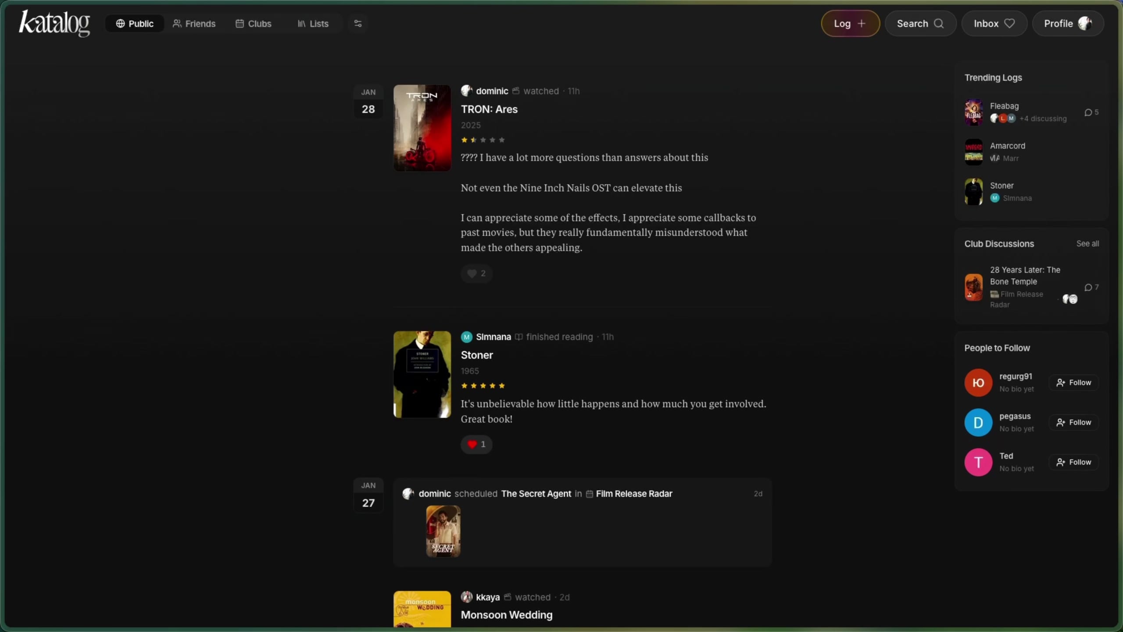The height and width of the screenshot is (632, 1123).
Task: Follow Ted user
Action: click(1073, 462)
